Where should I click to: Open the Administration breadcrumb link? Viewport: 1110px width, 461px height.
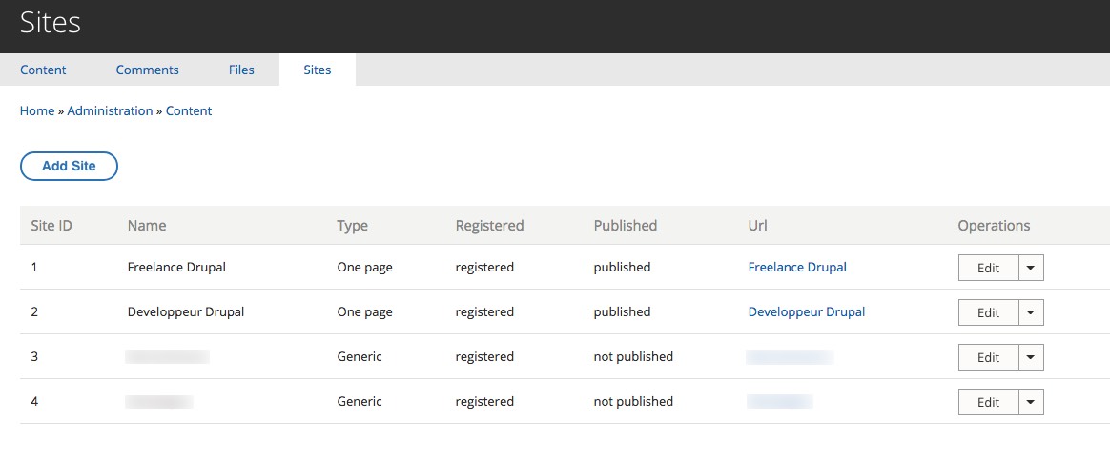(x=110, y=111)
